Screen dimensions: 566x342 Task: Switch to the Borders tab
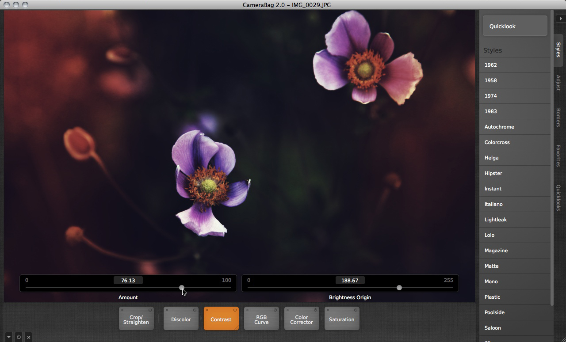(558, 118)
